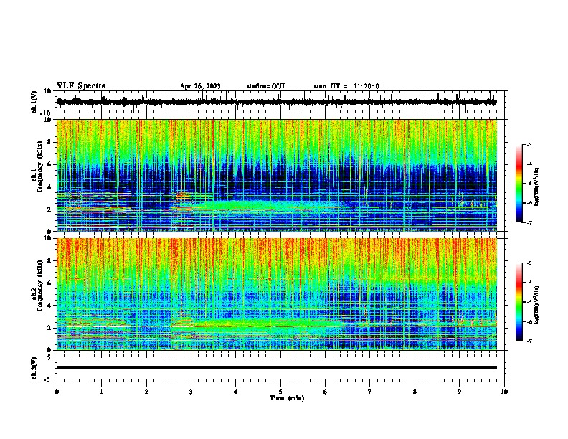Image resolution: width=568 pixels, height=439 pixels.
Task: Click time axis tick label "3"
Action: click(191, 392)
